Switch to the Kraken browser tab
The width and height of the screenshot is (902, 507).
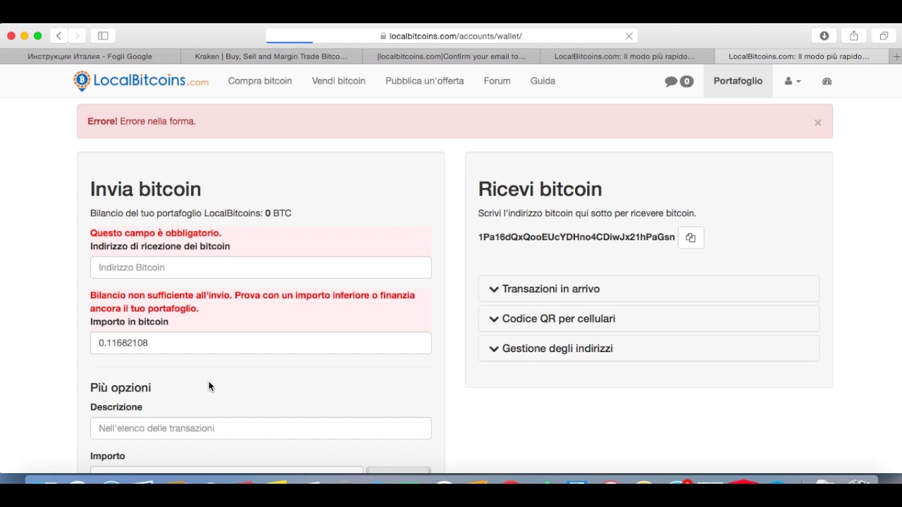coord(271,56)
